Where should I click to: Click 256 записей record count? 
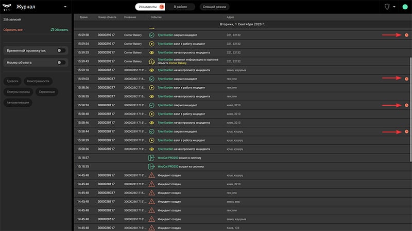pos(12,20)
